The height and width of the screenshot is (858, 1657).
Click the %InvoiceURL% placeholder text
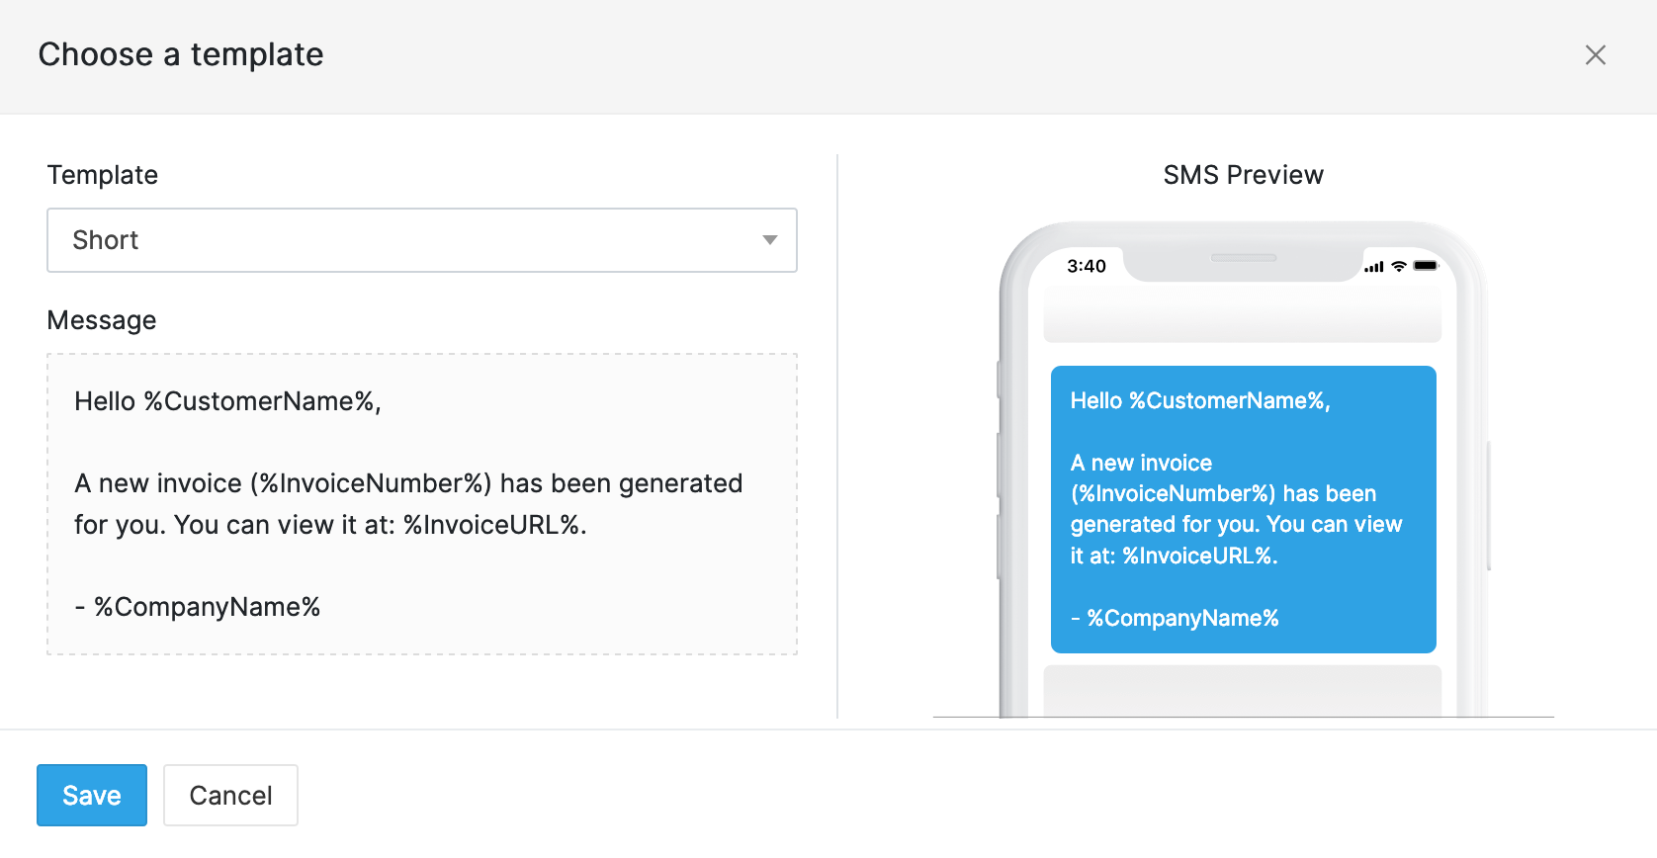point(497,525)
